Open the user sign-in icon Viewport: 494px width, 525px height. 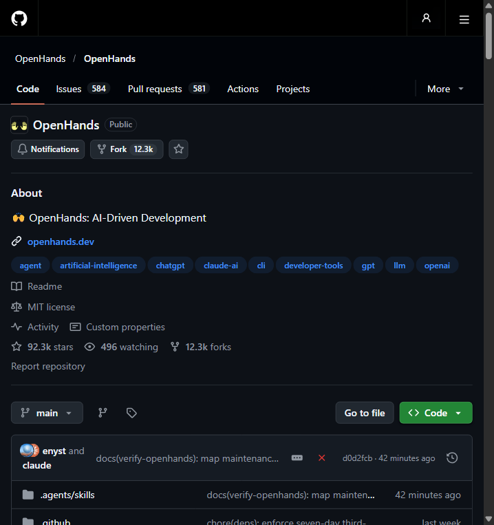pyautogui.click(x=426, y=18)
